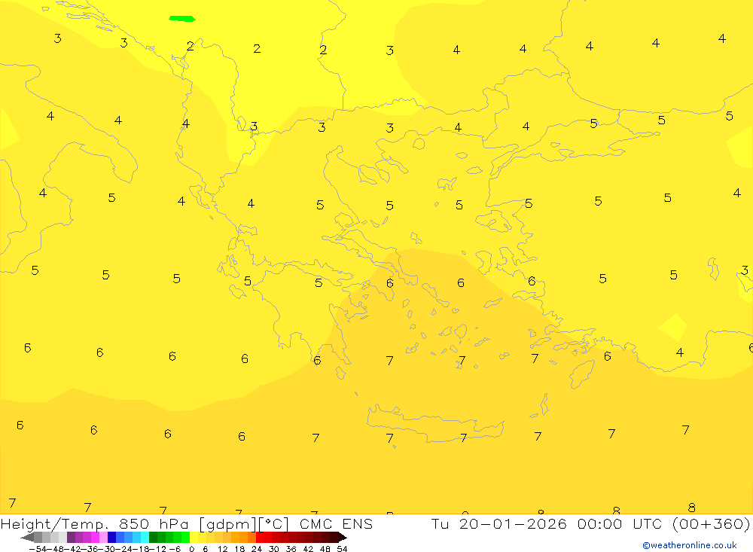This screenshot has width=753, height=552.
Task: Open the weatheronline.co.uk copyright link
Action: pyautogui.click(x=689, y=545)
